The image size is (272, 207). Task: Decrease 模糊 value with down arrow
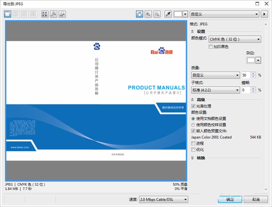253,91
